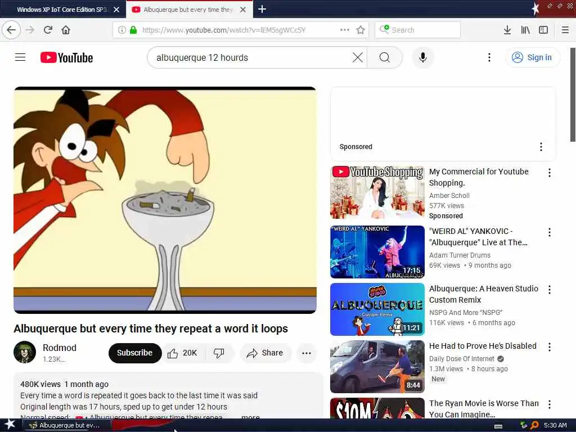
Task: Switch to the Windows XP IoT Core Edition tab
Action: tap(61, 10)
